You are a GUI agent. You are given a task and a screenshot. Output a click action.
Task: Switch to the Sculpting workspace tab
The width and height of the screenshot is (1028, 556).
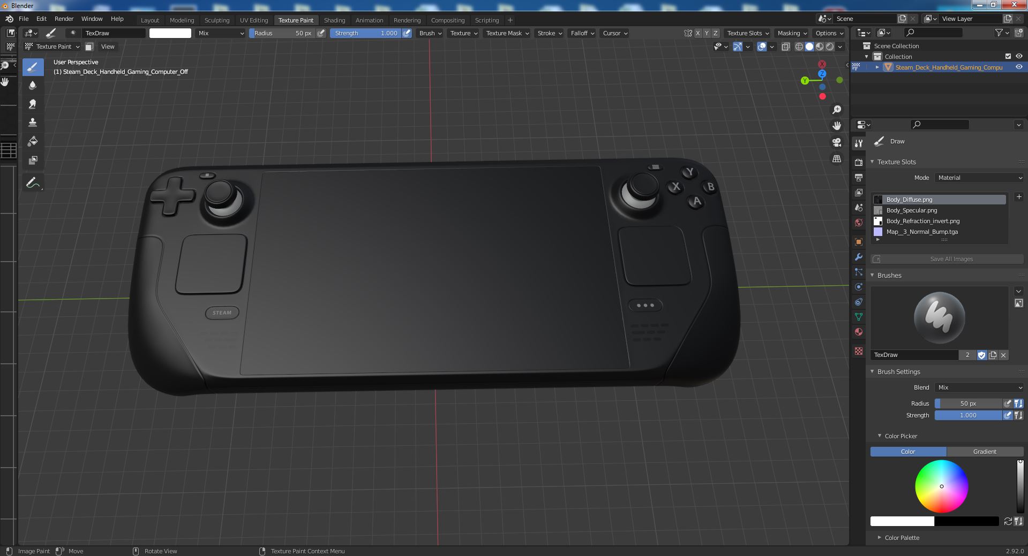click(x=217, y=20)
